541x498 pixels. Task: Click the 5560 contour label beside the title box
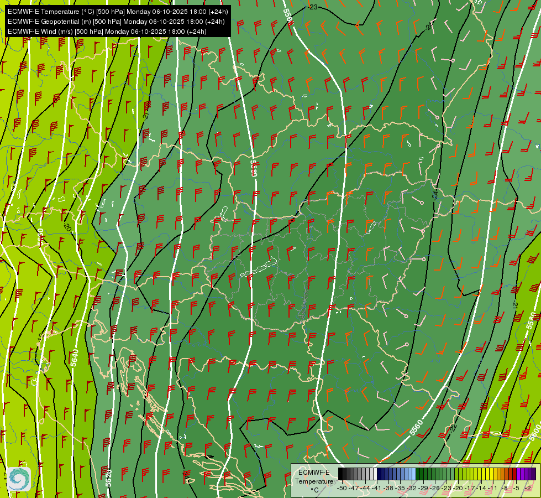point(288,17)
